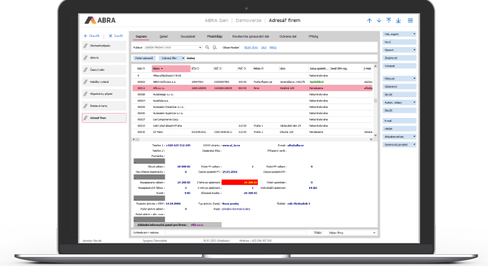Click the up arrow navigation icon
Viewport: 488px width, 266px height.
tap(369, 21)
